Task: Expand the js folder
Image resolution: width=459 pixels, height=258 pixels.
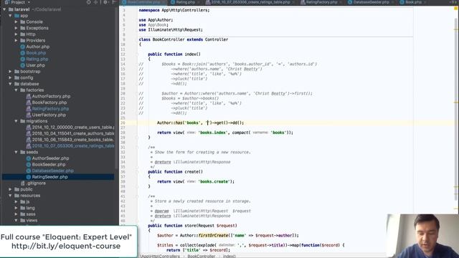Action: click(16, 202)
